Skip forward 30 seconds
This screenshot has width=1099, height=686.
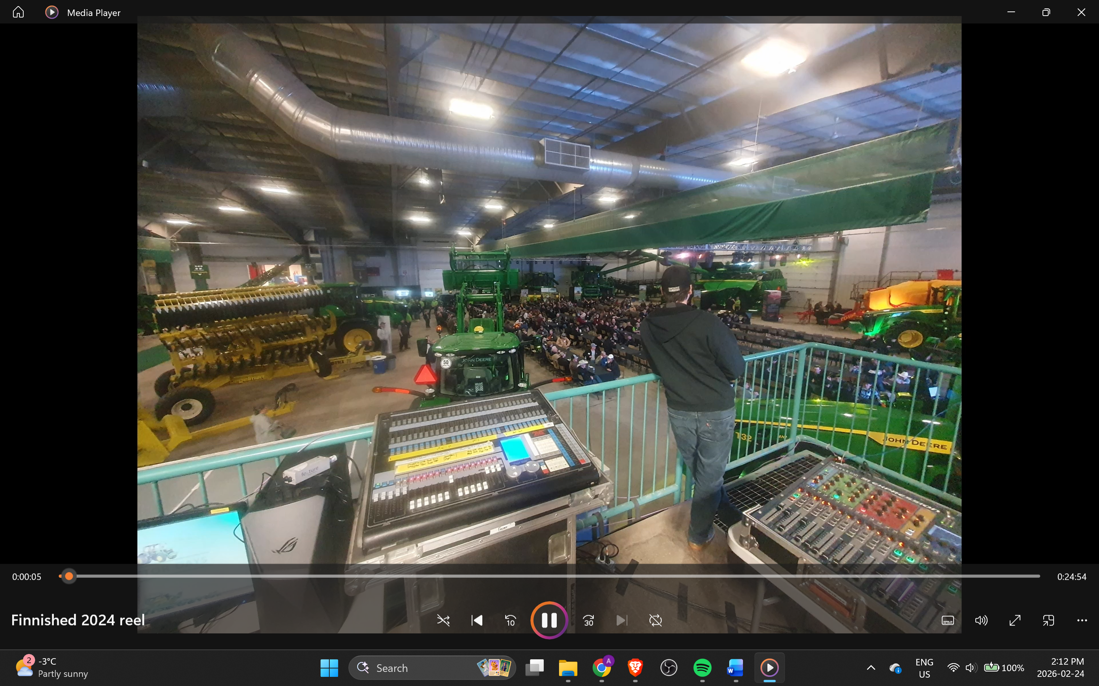click(x=588, y=620)
